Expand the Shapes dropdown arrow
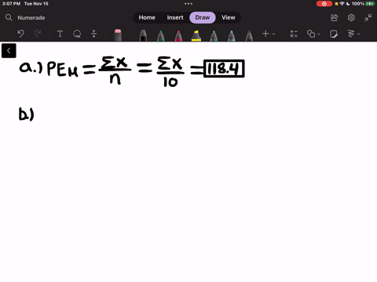Viewport: 377px width, 282px height. tap(319, 34)
